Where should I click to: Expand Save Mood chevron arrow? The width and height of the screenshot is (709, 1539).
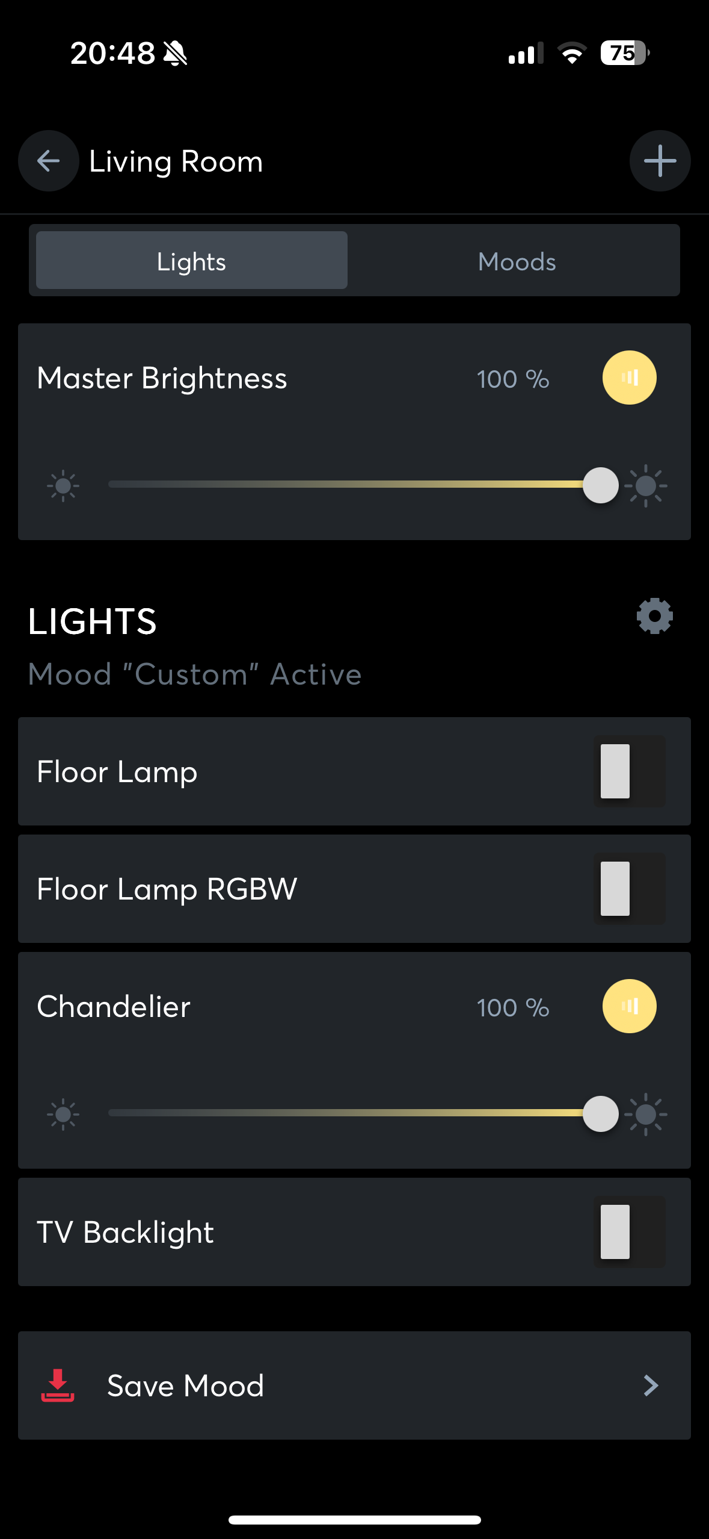(x=651, y=1385)
